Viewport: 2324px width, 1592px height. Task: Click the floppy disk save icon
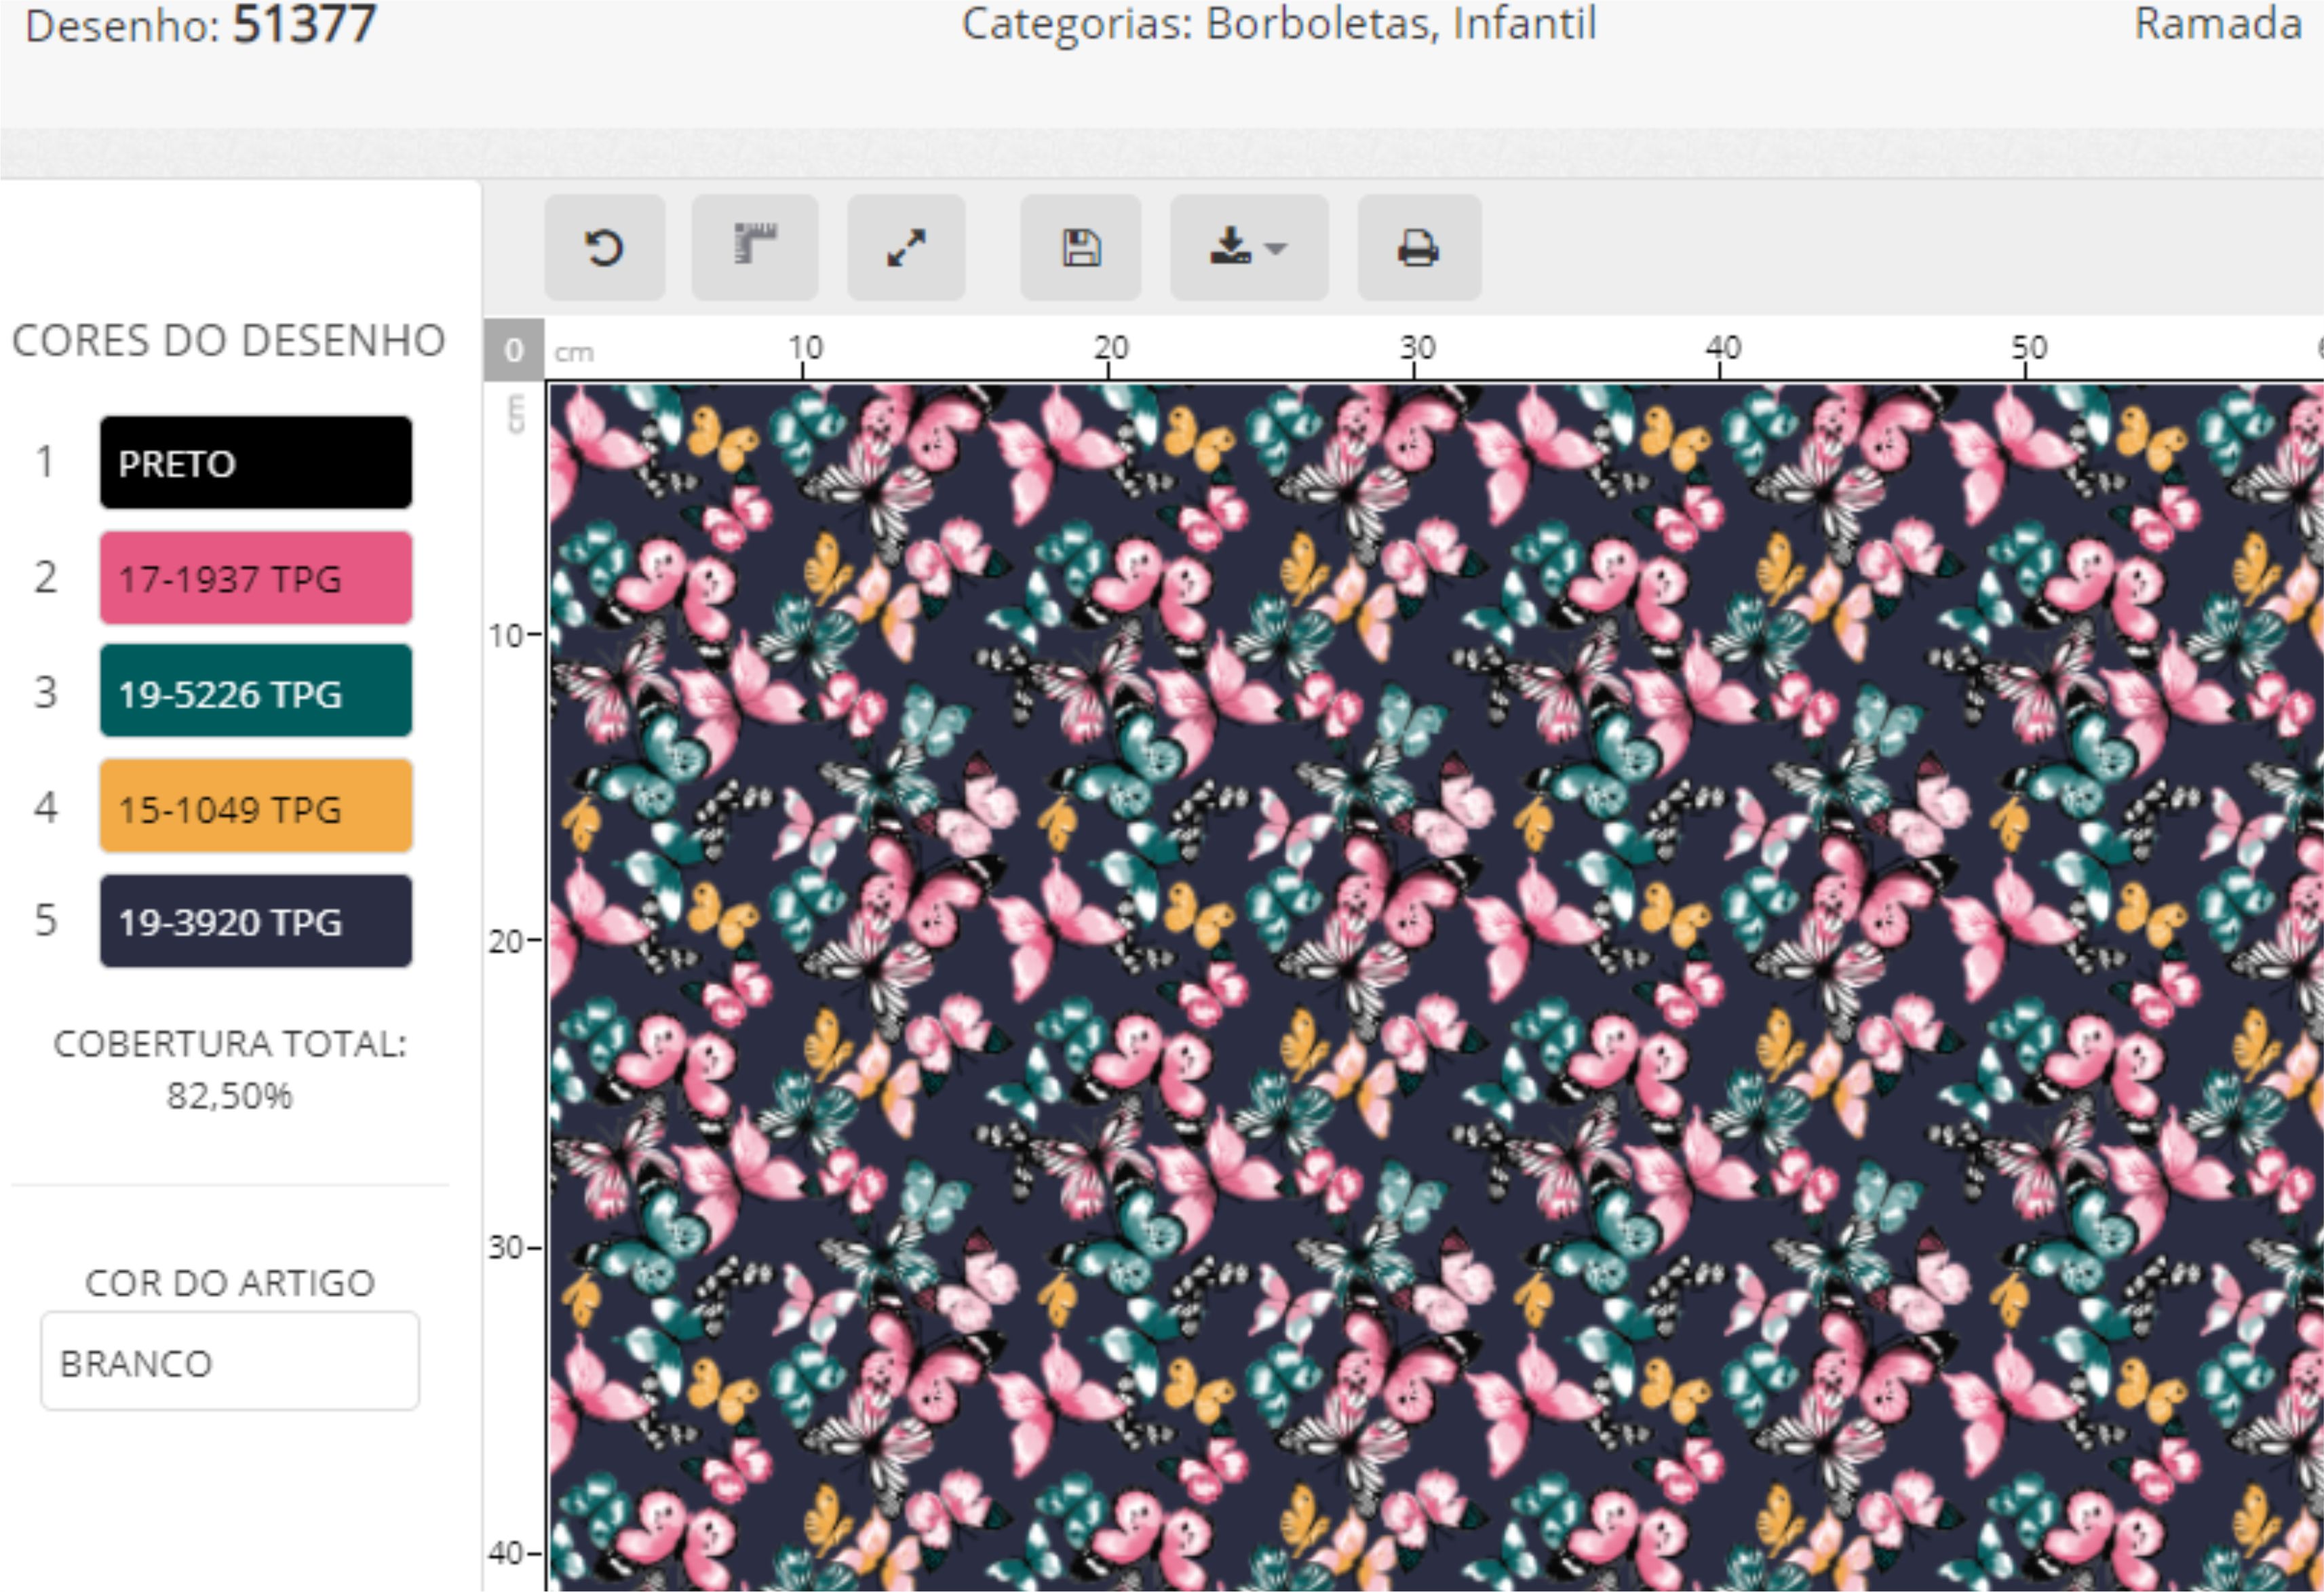tap(1080, 248)
